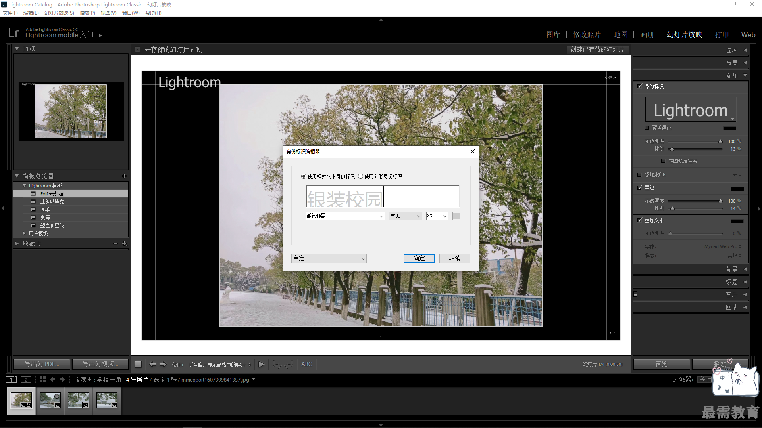Close the identity plate editor dialog
Viewport: 762px width, 428px height.
point(472,151)
